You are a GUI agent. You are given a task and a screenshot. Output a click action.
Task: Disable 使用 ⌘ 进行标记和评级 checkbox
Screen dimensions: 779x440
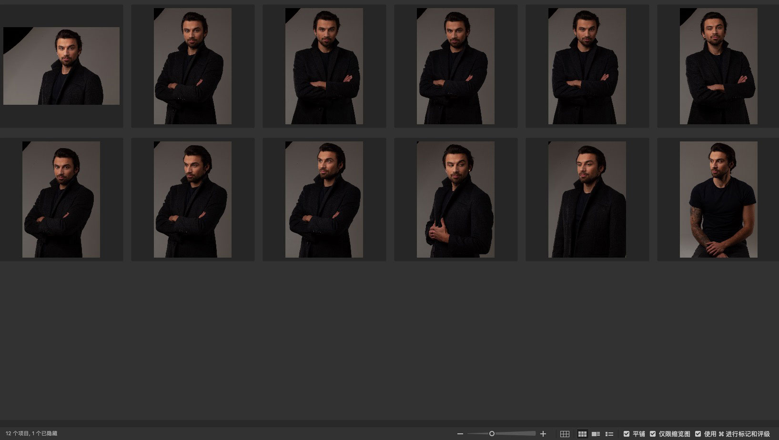[698, 434]
